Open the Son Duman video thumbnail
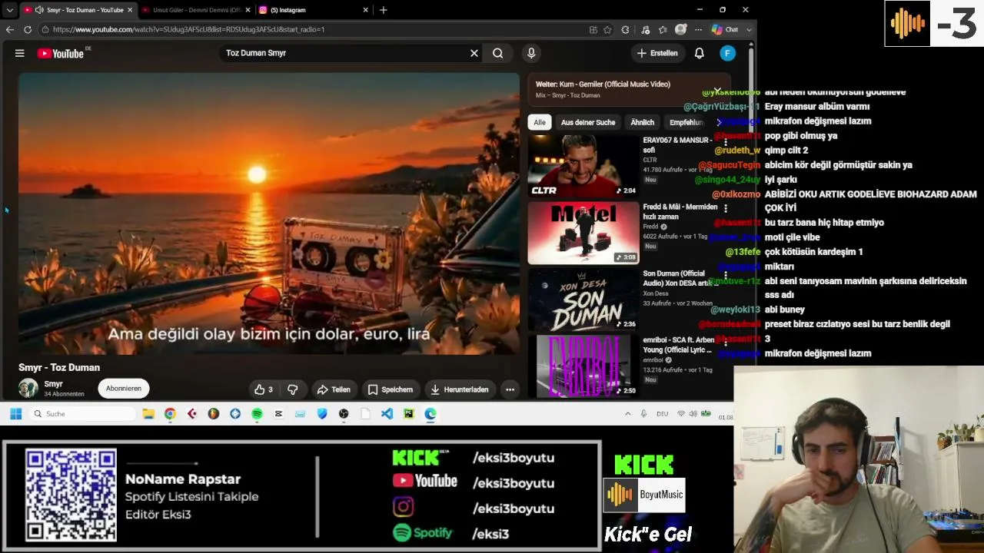 coord(583,300)
